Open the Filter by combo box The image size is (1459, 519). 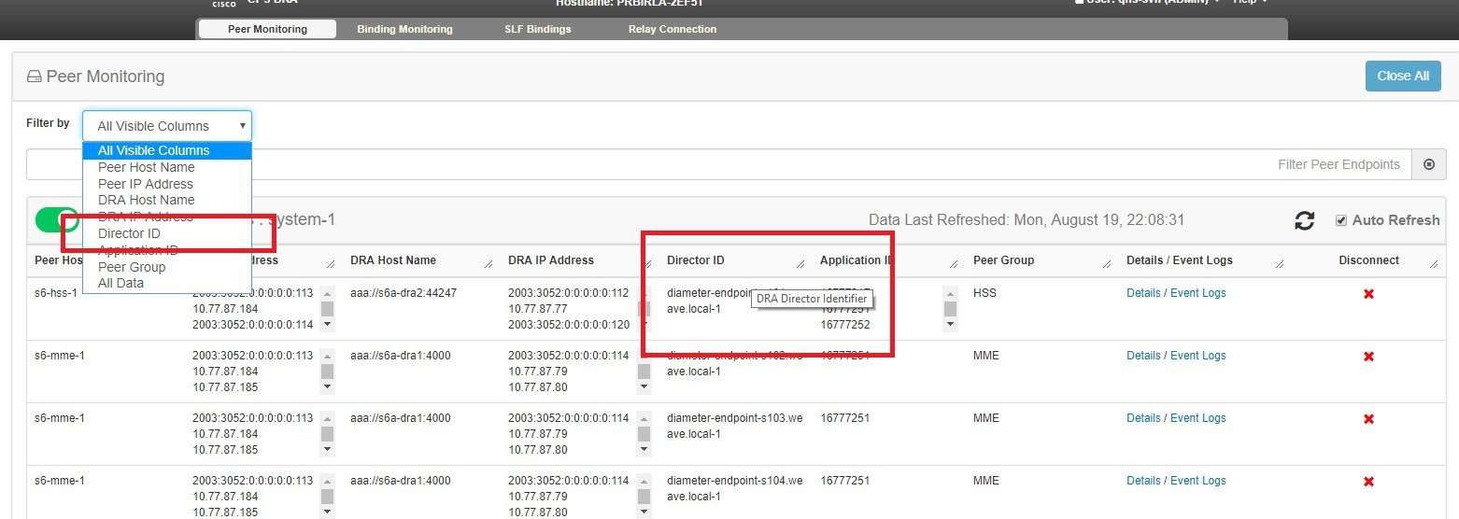click(x=167, y=126)
